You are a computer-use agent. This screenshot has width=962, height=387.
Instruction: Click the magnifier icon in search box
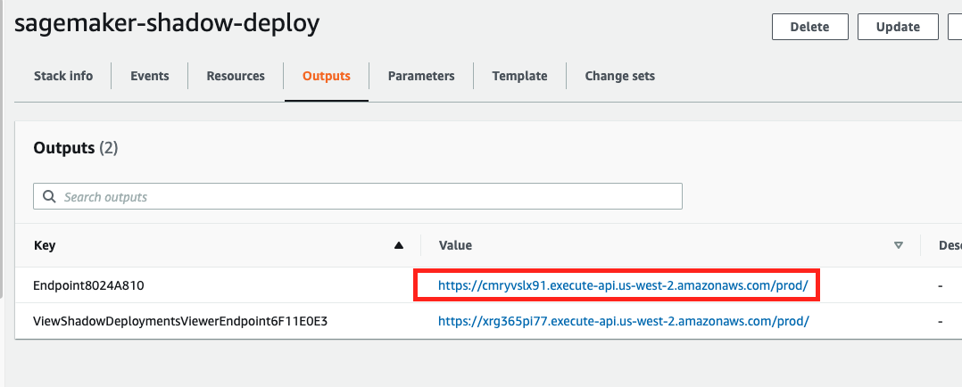point(49,197)
